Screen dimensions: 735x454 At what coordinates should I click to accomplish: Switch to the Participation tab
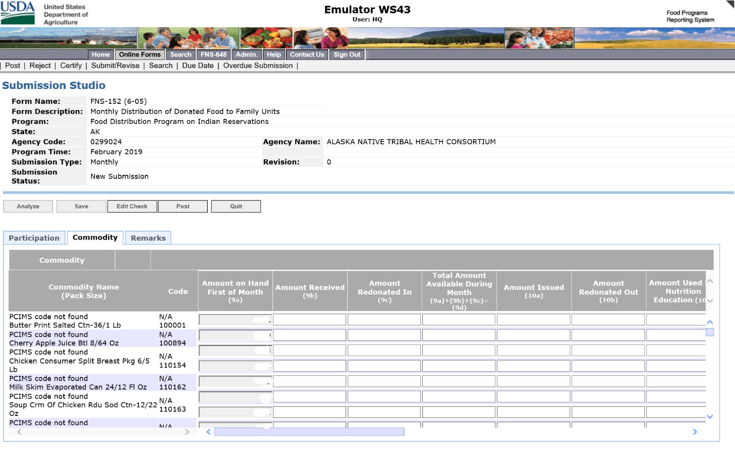pyautogui.click(x=34, y=238)
